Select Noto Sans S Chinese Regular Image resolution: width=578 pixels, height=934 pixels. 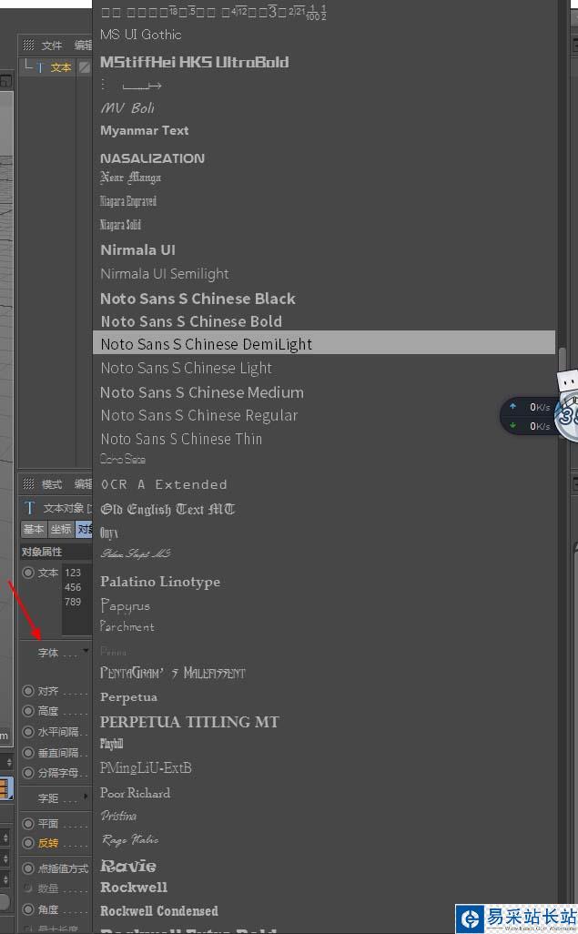coord(199,415)
